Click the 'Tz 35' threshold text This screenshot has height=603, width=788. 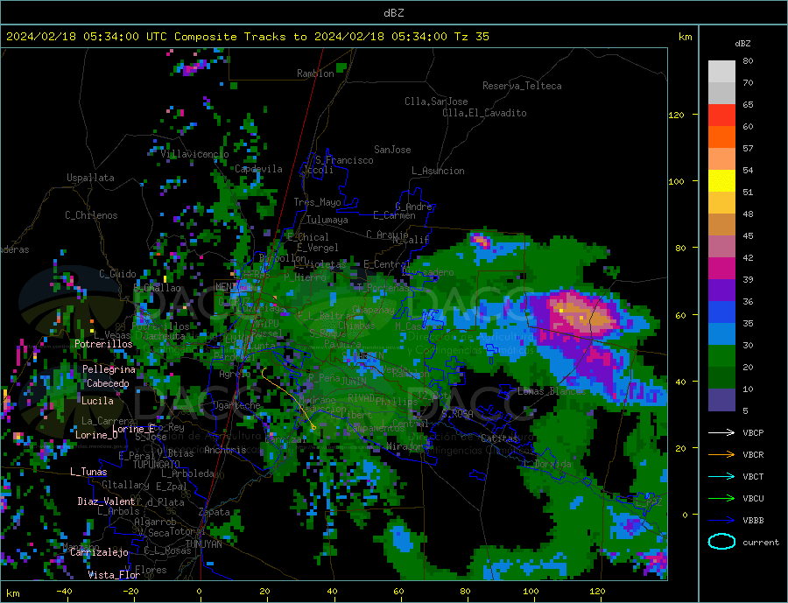click(x=471, y=37)
